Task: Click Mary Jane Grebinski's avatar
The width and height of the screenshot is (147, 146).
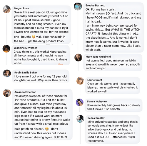Action: coord(78,57)
